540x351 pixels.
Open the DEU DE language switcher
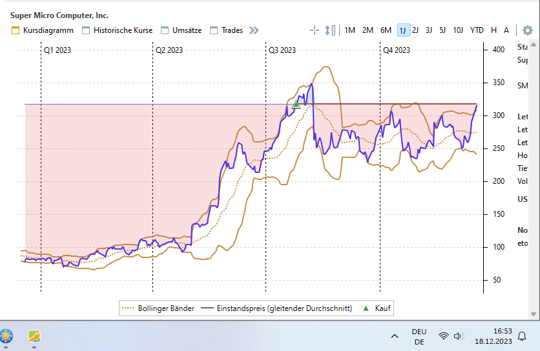point(419,337)
